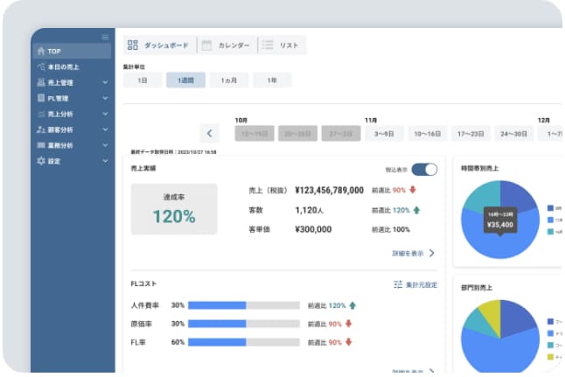565x377 pixels.
Task: Click the dark blue legend swatch in 時間帯別売上
Action: click(x=550, y=208)
